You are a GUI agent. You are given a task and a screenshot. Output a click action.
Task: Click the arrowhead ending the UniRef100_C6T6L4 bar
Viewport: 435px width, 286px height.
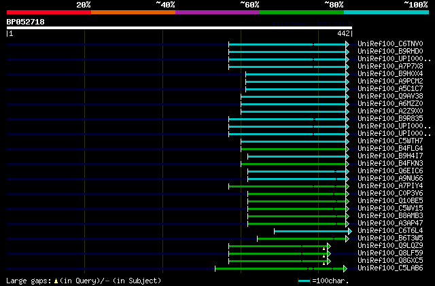tap(350, 232)
